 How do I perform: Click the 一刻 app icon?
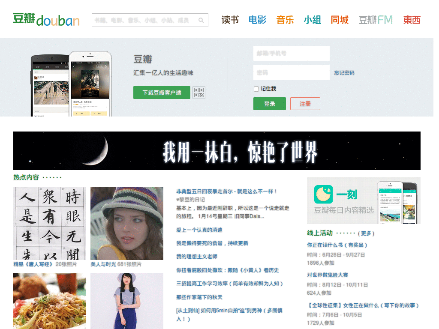(324, 194)
